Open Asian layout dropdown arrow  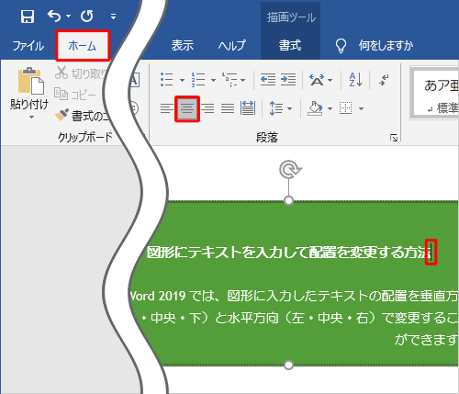tap(330, 81)
